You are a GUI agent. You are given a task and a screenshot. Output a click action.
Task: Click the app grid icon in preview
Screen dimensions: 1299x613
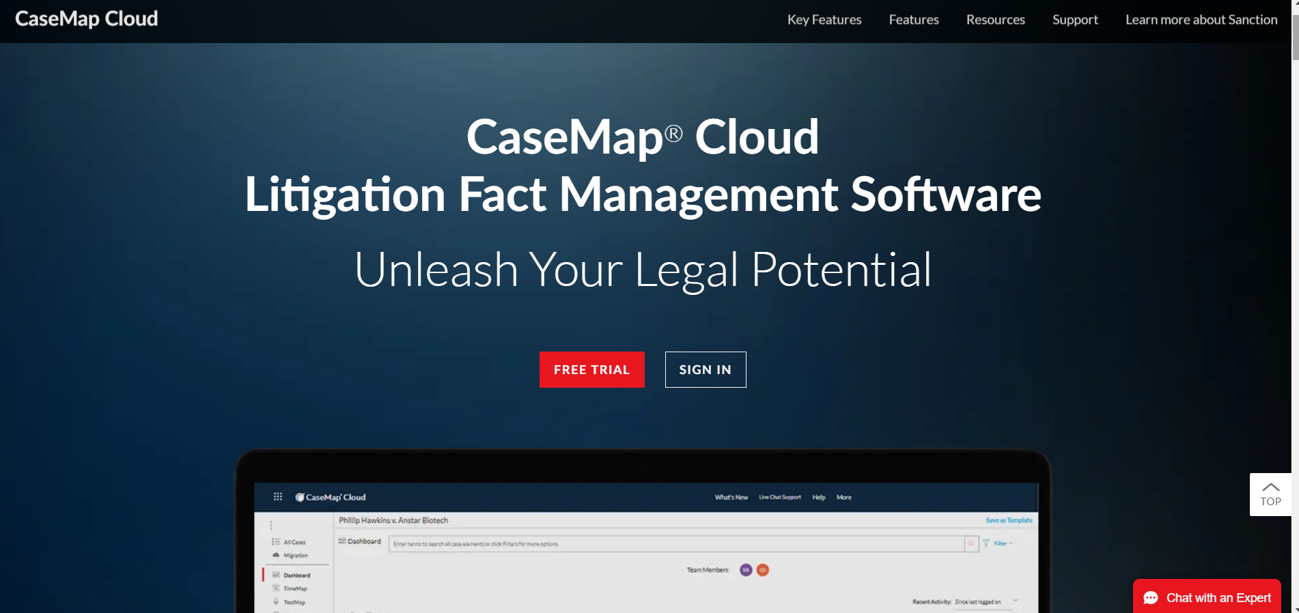tap(278, 496)
